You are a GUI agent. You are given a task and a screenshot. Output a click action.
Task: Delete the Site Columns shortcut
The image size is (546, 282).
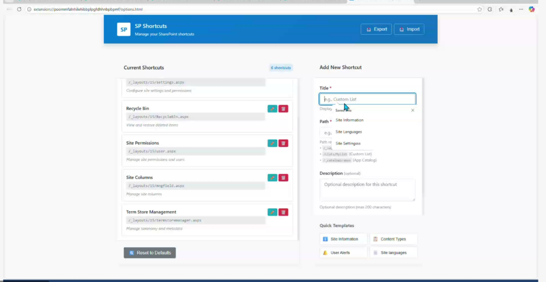coord(283,178)
